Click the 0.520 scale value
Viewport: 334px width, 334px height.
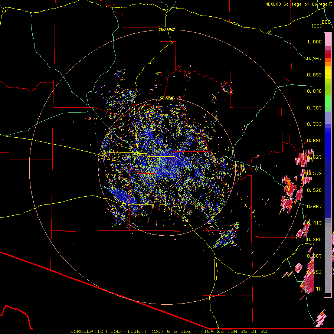(314, 190)
